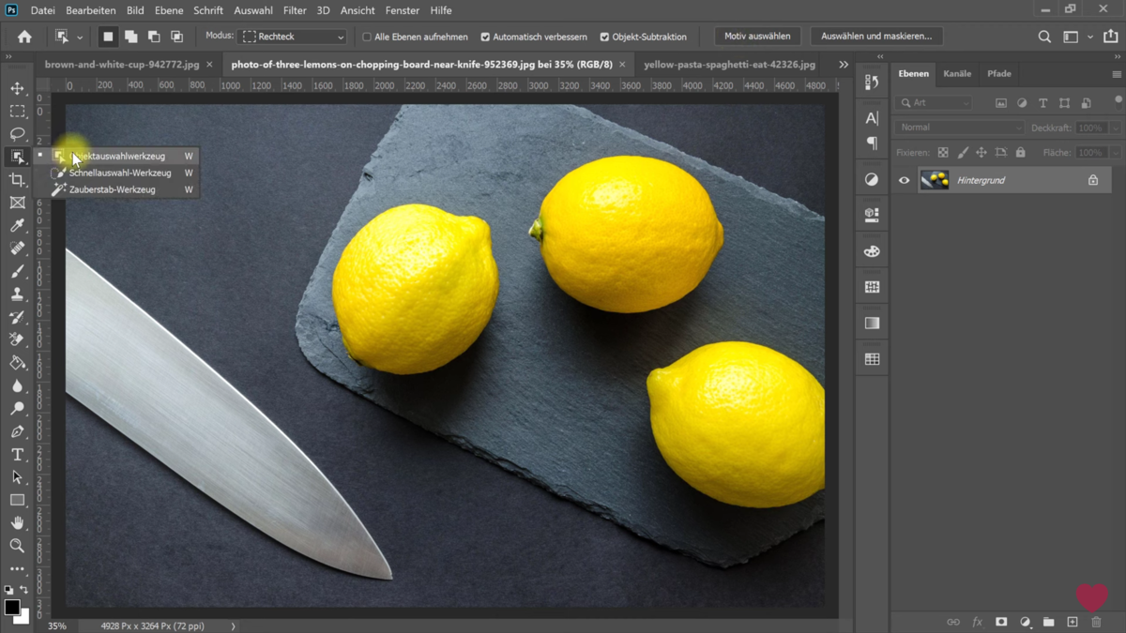Image resolution: width=1126 pixels, height=633 pixels.
Task: Open the search icon in options bar
Action: click(1043, 36)
